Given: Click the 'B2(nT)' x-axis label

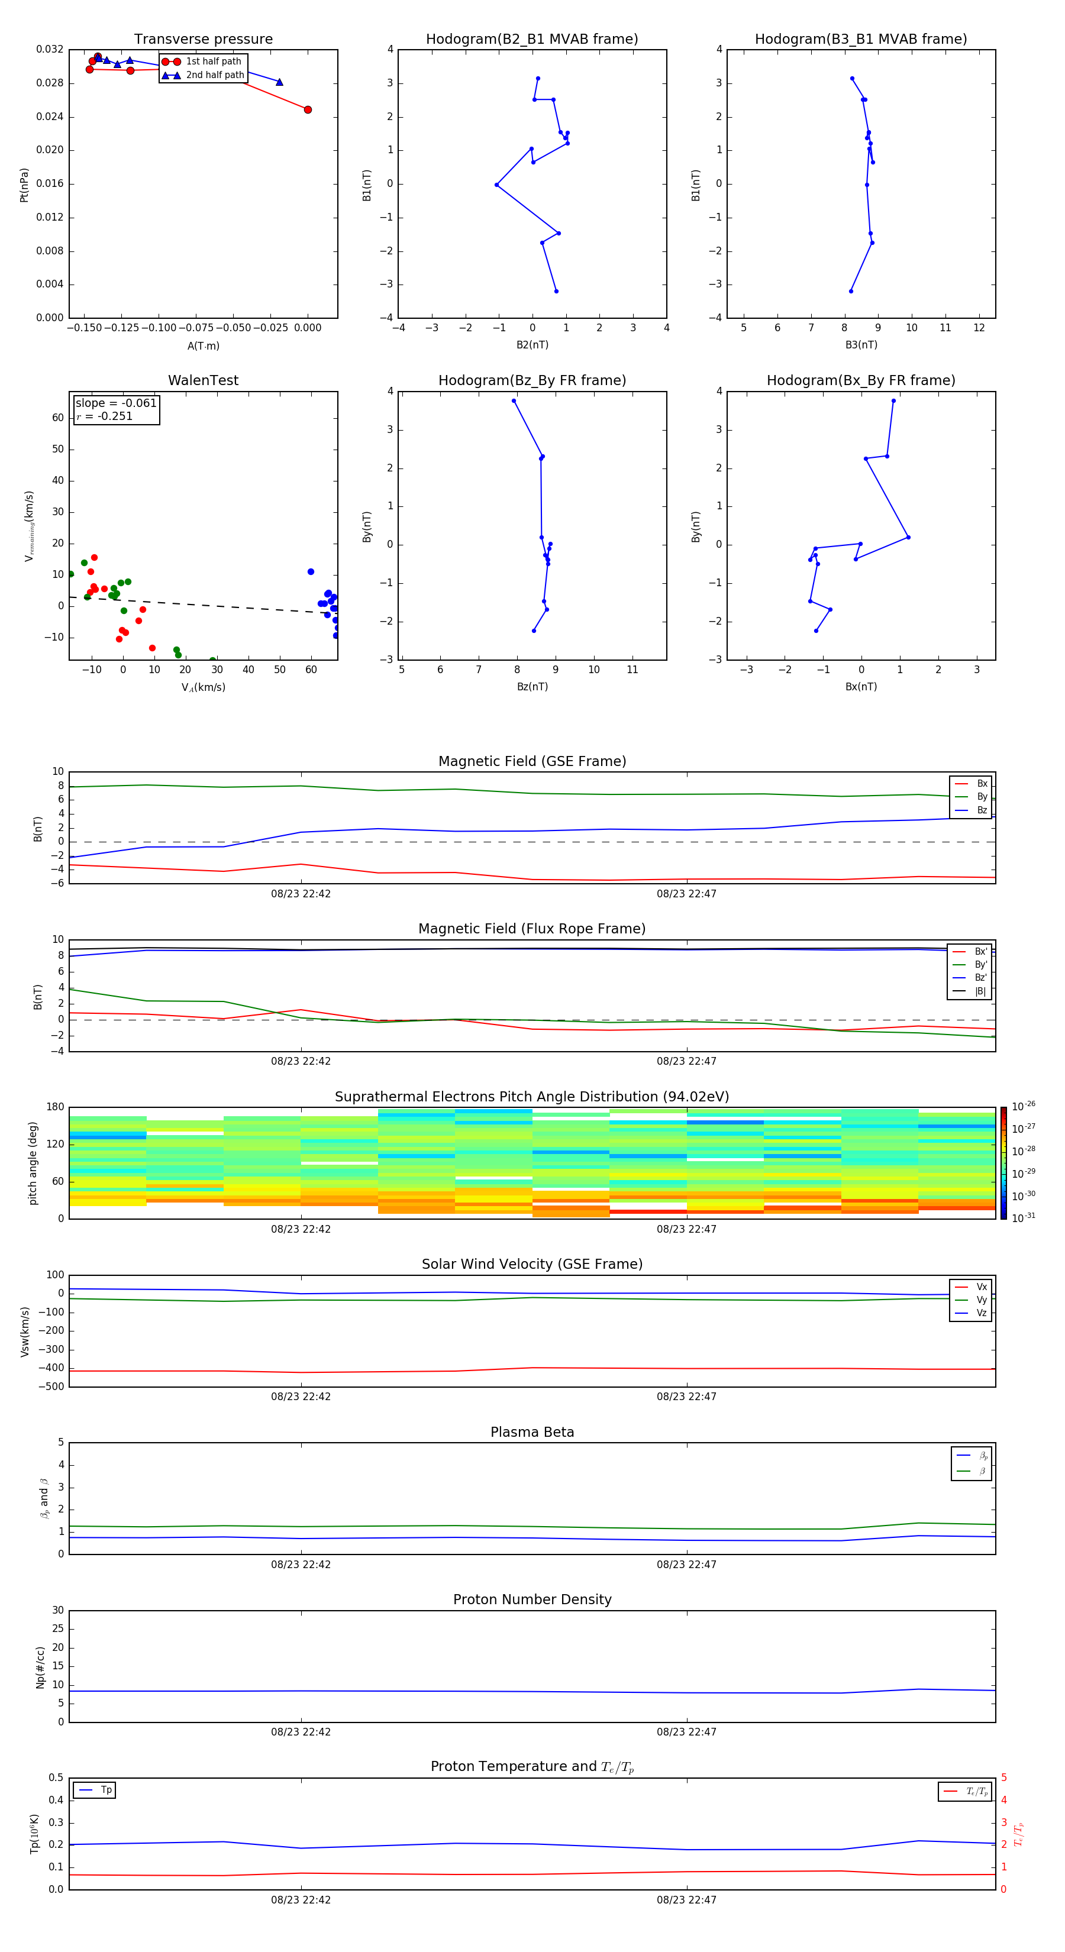Looking at the screenshot, I should [x=532, y=345].
